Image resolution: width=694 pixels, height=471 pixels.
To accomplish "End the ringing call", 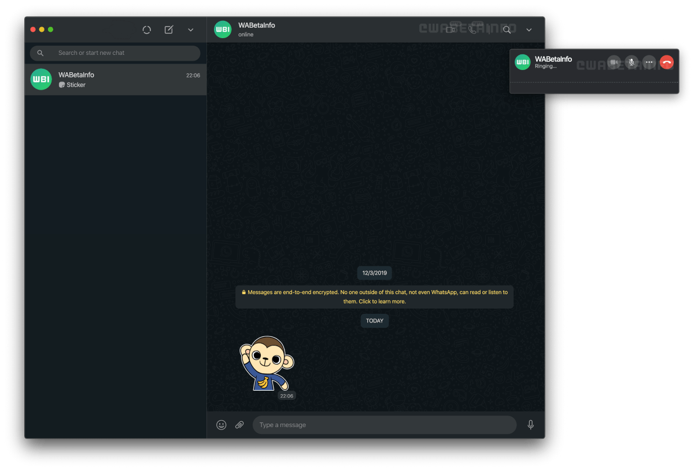I will click(667, 62).
